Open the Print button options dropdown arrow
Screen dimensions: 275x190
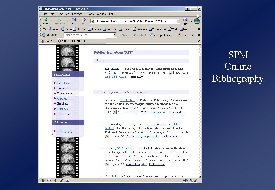point(191,21)
